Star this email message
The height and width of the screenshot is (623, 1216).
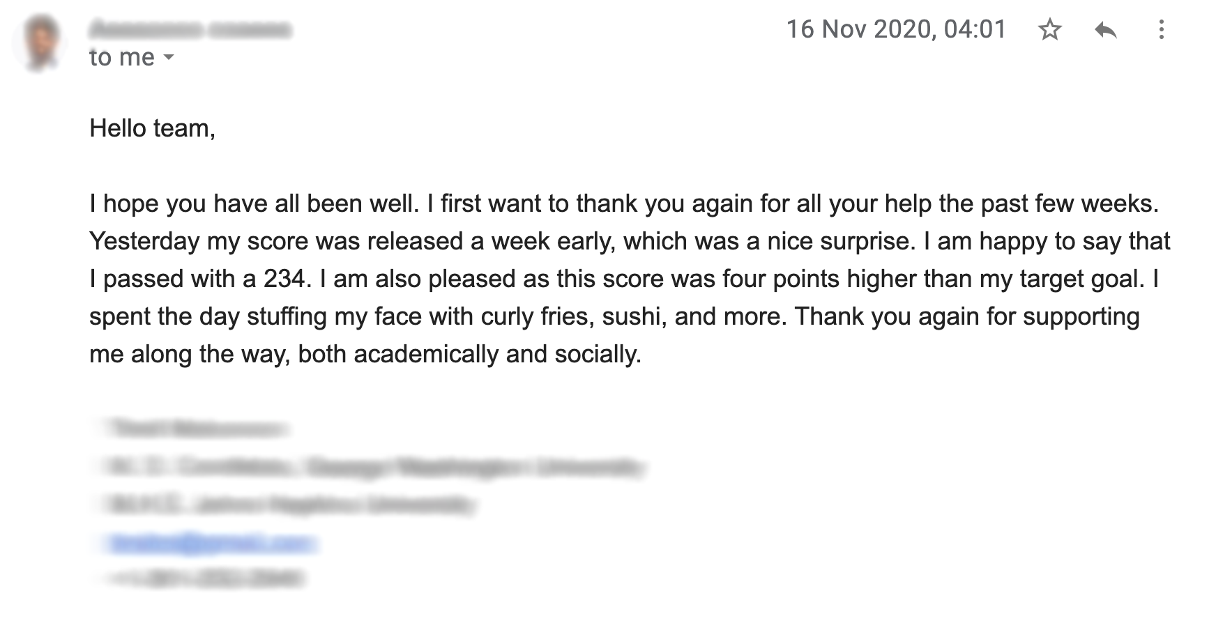(x=1049, y=30)
